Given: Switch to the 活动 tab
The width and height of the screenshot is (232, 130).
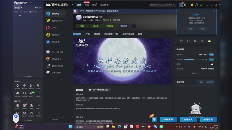Looking at the screenshot, I should point(94,5).
